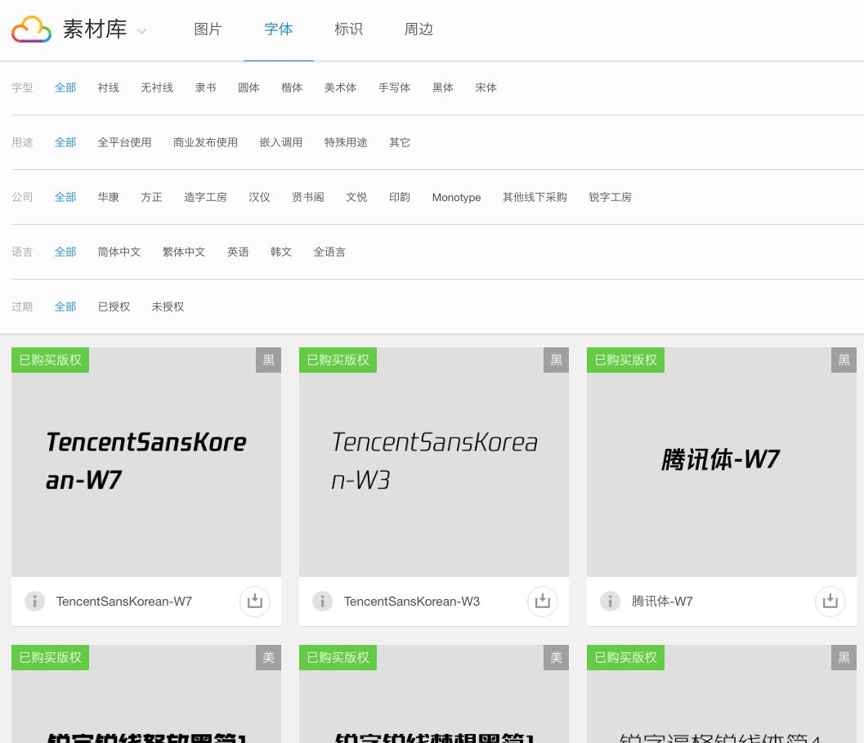The height and width of the screenshot is (743, 864).
Task: Choose 汉仪 company filter
Action: pos(259,197)
